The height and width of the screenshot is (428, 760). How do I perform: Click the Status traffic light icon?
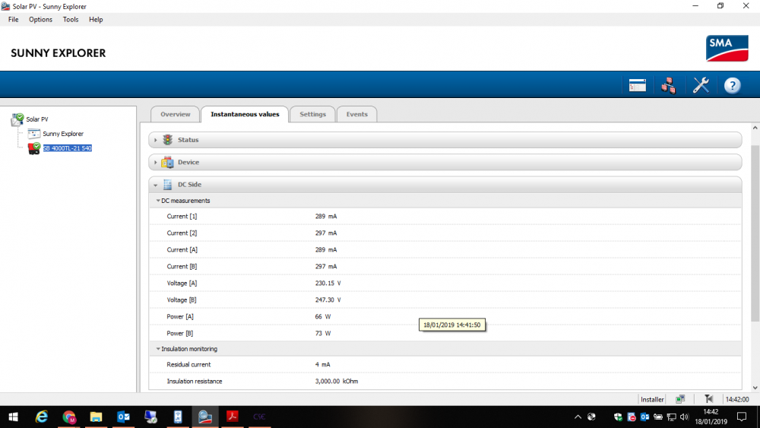(168, 140)
